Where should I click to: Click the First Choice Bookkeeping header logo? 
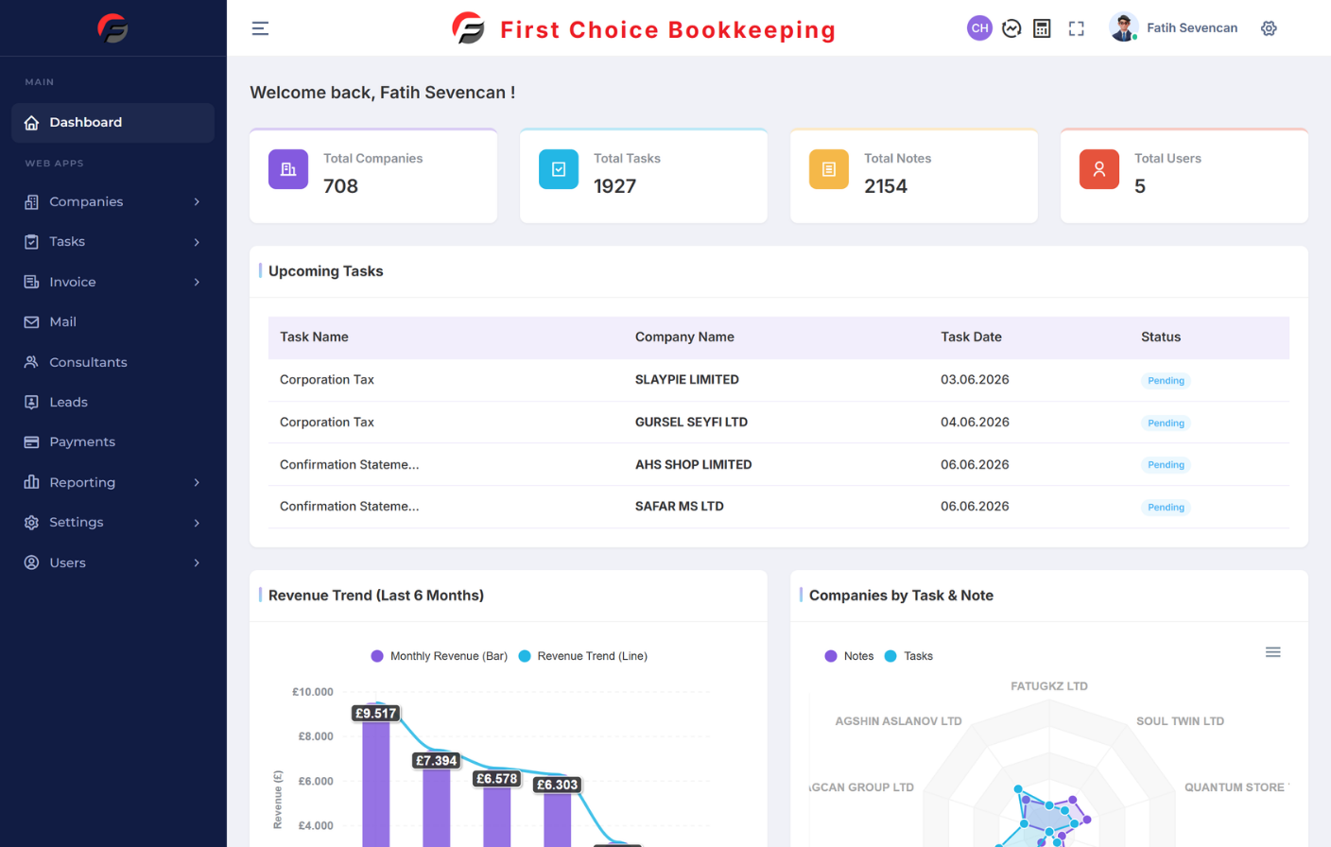click(644, 28)
